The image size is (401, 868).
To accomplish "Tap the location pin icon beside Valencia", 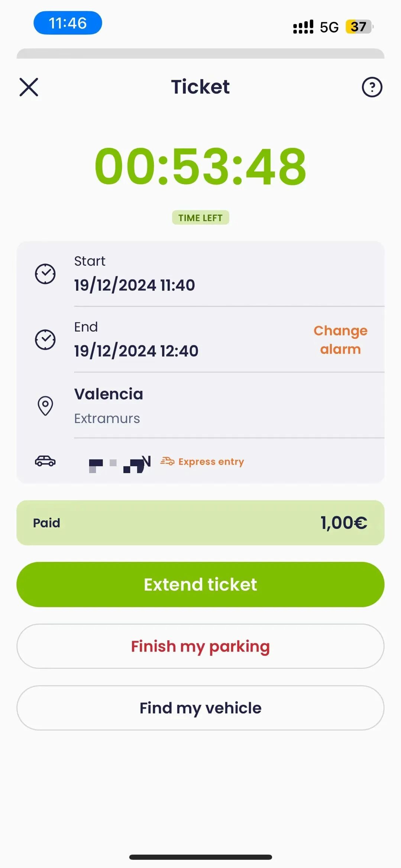I will tap(45, 406).
